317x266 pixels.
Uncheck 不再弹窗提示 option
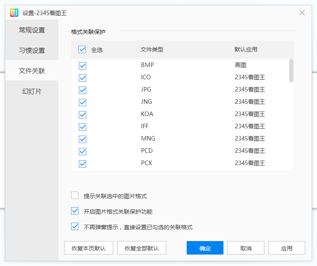pyautogui.click(x=75, y=226)
